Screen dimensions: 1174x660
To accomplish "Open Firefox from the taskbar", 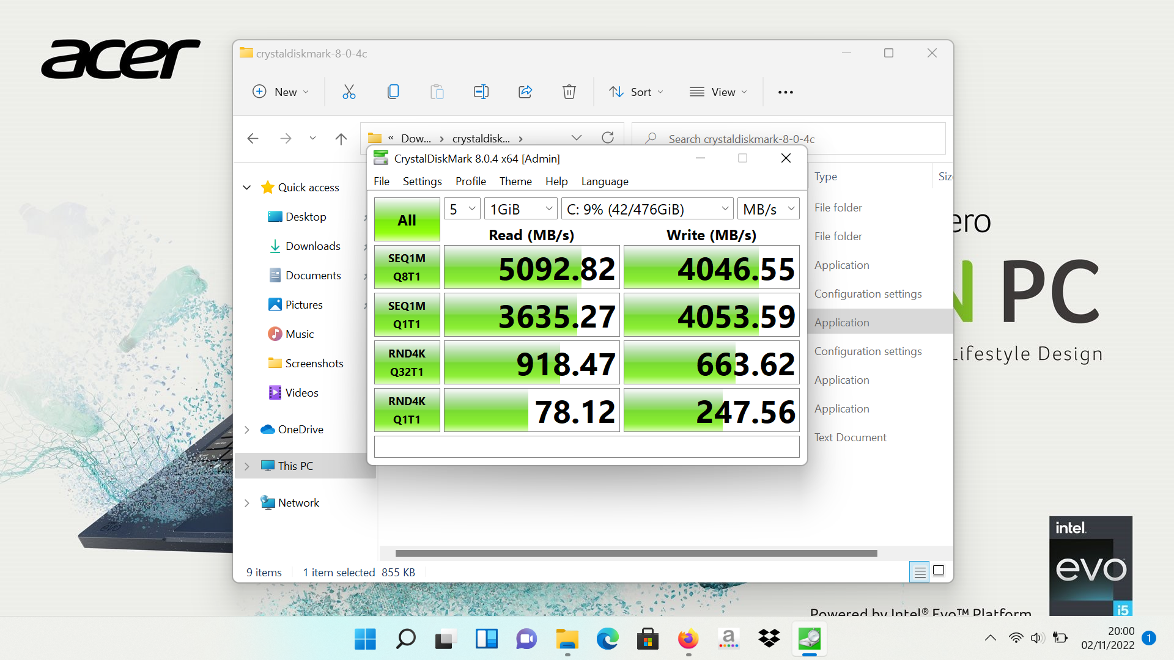I will point(688,639).
